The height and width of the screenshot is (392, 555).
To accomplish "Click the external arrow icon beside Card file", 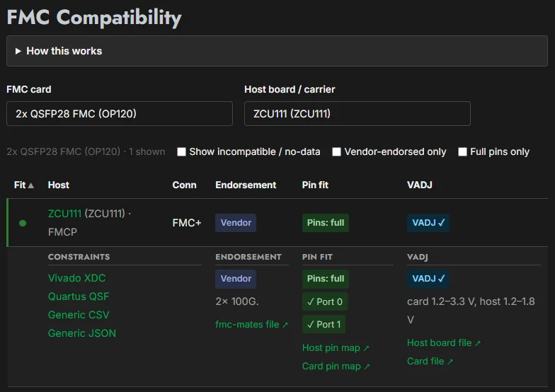I will 450,362.
